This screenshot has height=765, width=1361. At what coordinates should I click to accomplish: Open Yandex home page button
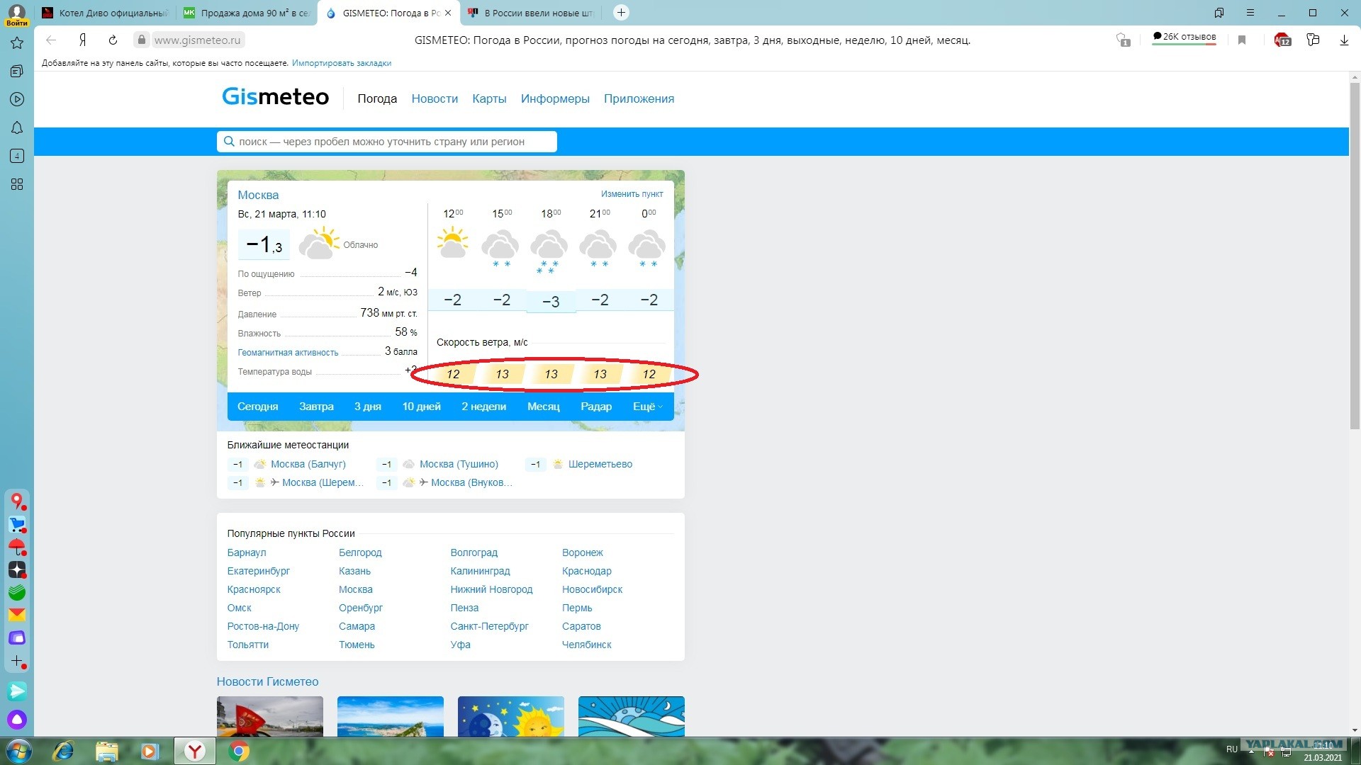click(82, 40)
